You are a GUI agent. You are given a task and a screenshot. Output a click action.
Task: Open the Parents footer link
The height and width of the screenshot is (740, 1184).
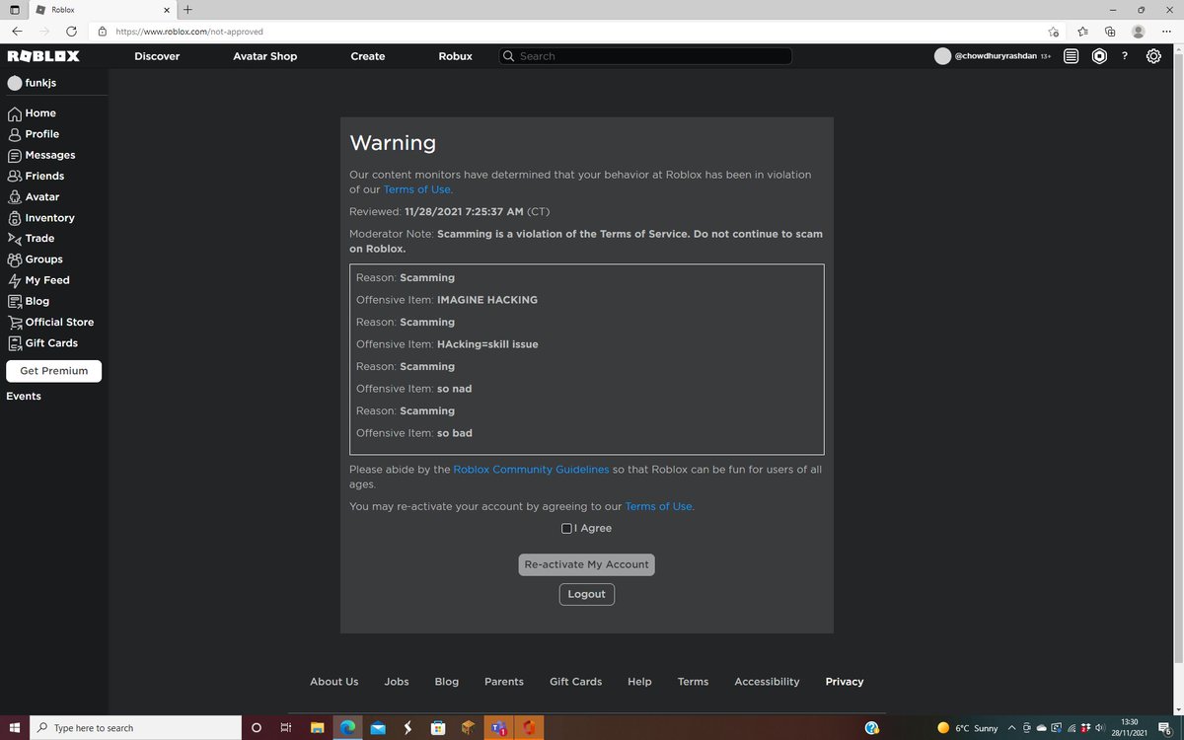pyautogui.click(x=504, y=682)
